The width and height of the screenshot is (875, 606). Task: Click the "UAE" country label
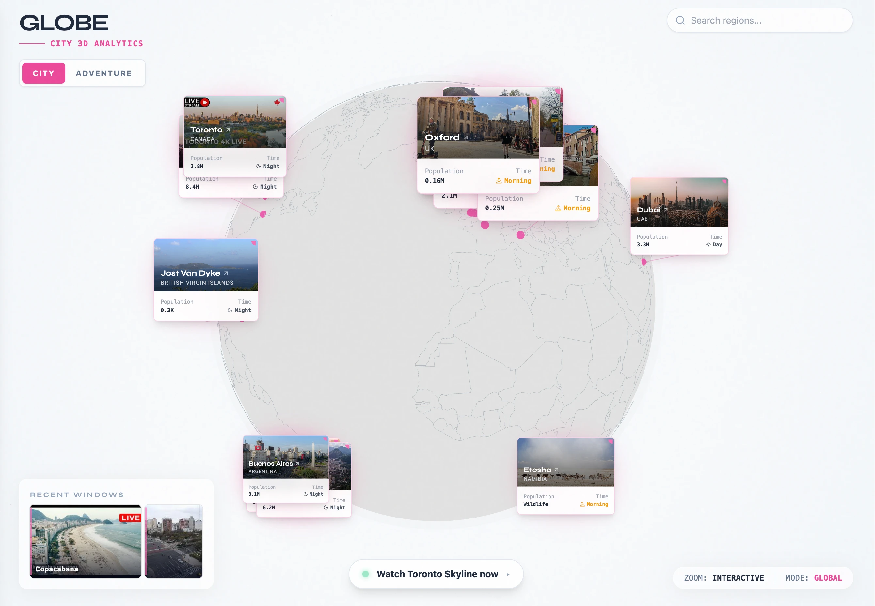tap(642, 219)
